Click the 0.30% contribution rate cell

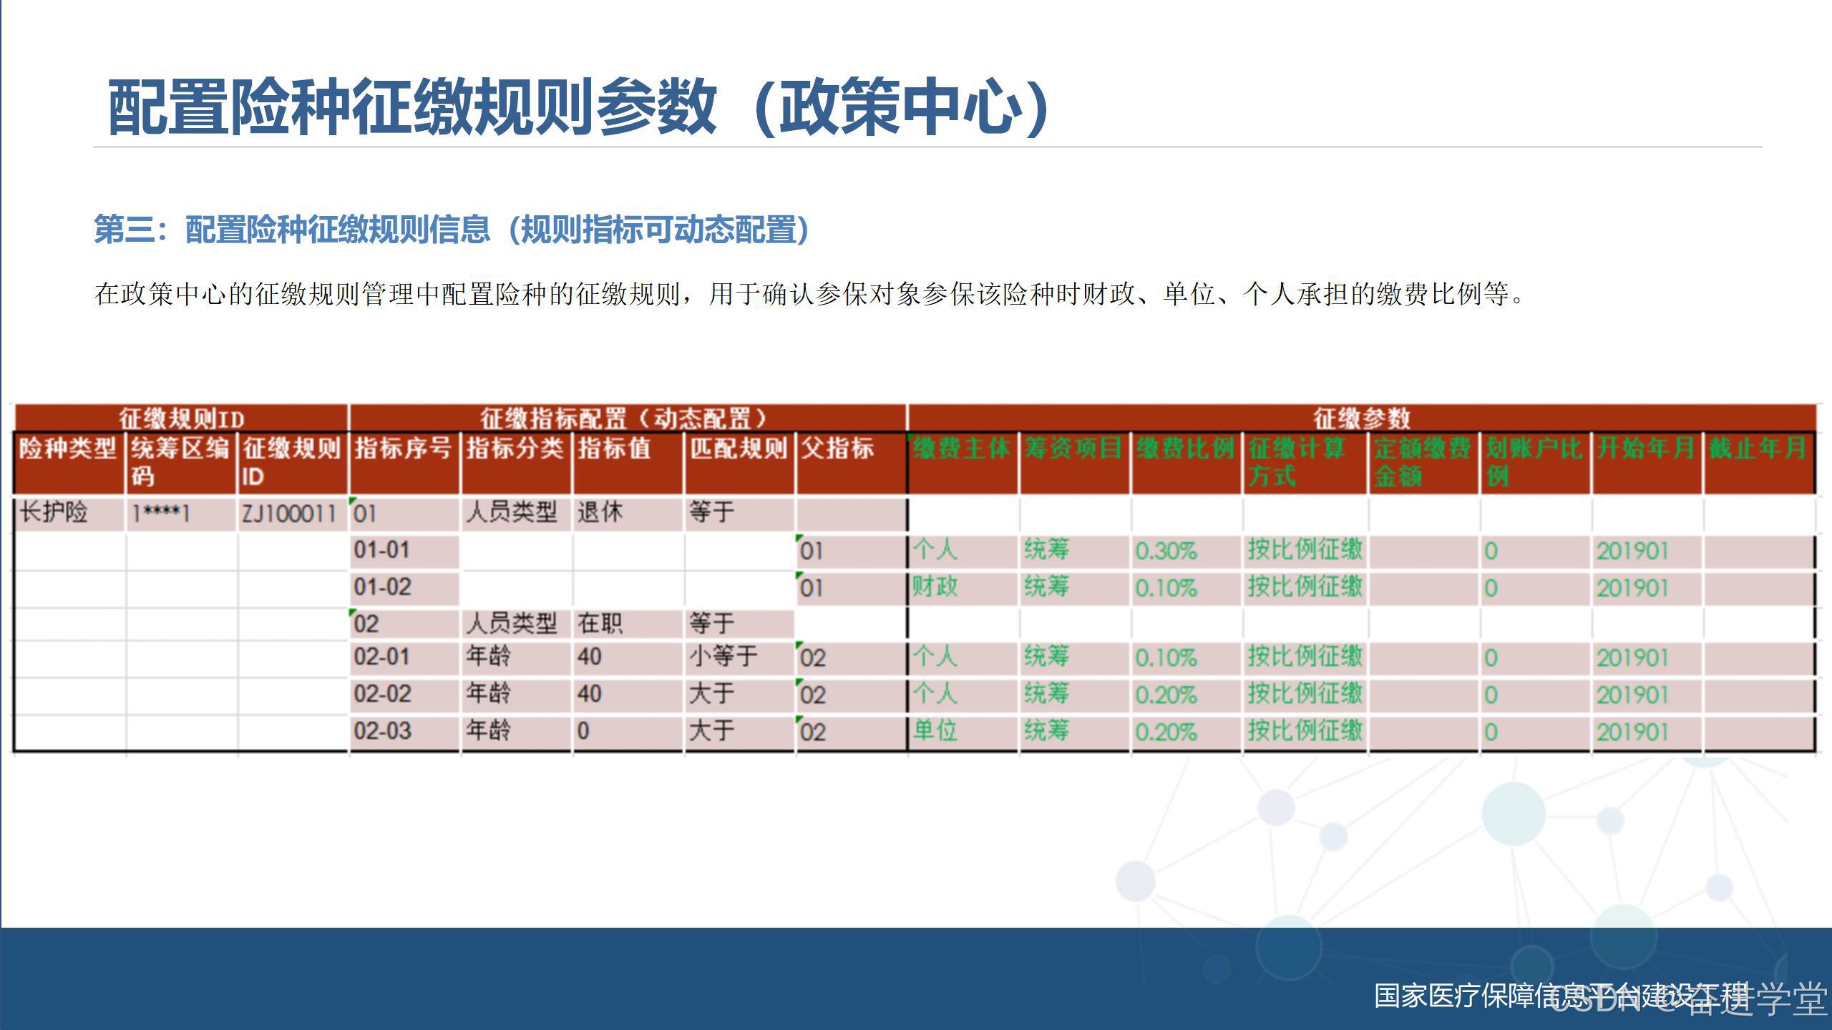1166,551
